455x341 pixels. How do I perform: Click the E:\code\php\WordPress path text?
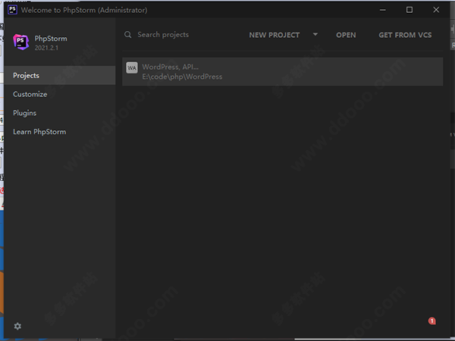pyautogui.click(x=182, y=77)
